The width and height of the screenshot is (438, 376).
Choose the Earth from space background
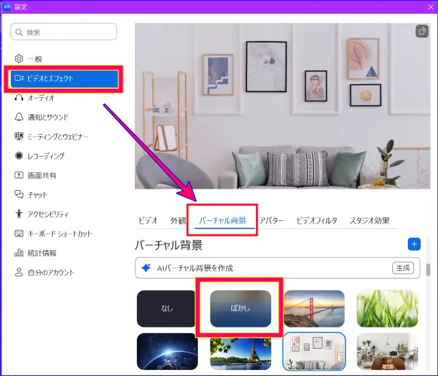pyautogui.click(x=167, y=351)
